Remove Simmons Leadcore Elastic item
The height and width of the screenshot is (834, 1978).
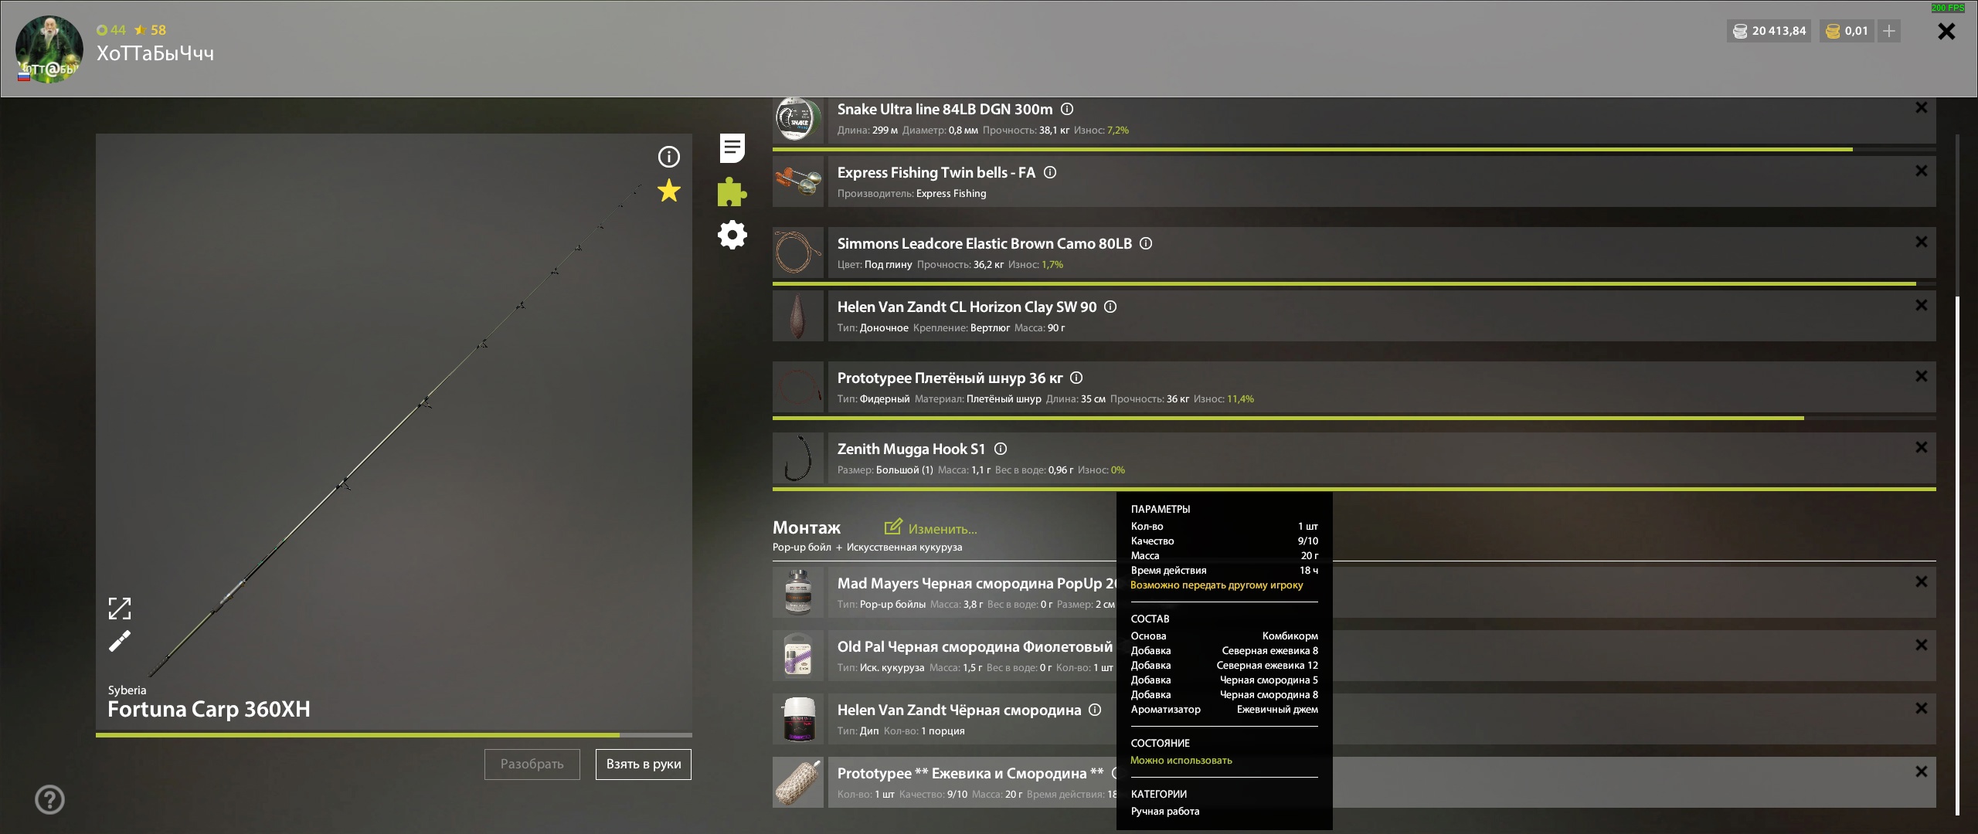(x=1922, y=242)
